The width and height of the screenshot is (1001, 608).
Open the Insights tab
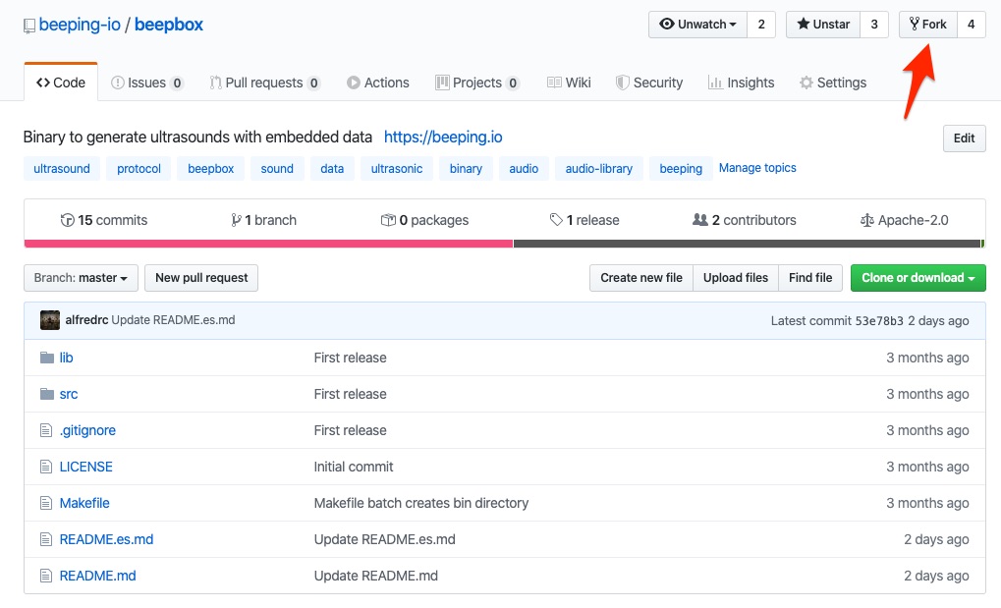pos(742,83)
